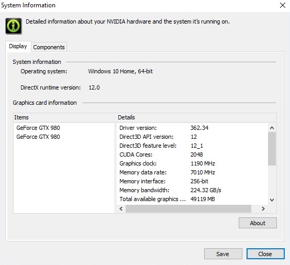Click the details list scroll up arrow
This screenshot has height=265, width=290.
pos(272,128)
